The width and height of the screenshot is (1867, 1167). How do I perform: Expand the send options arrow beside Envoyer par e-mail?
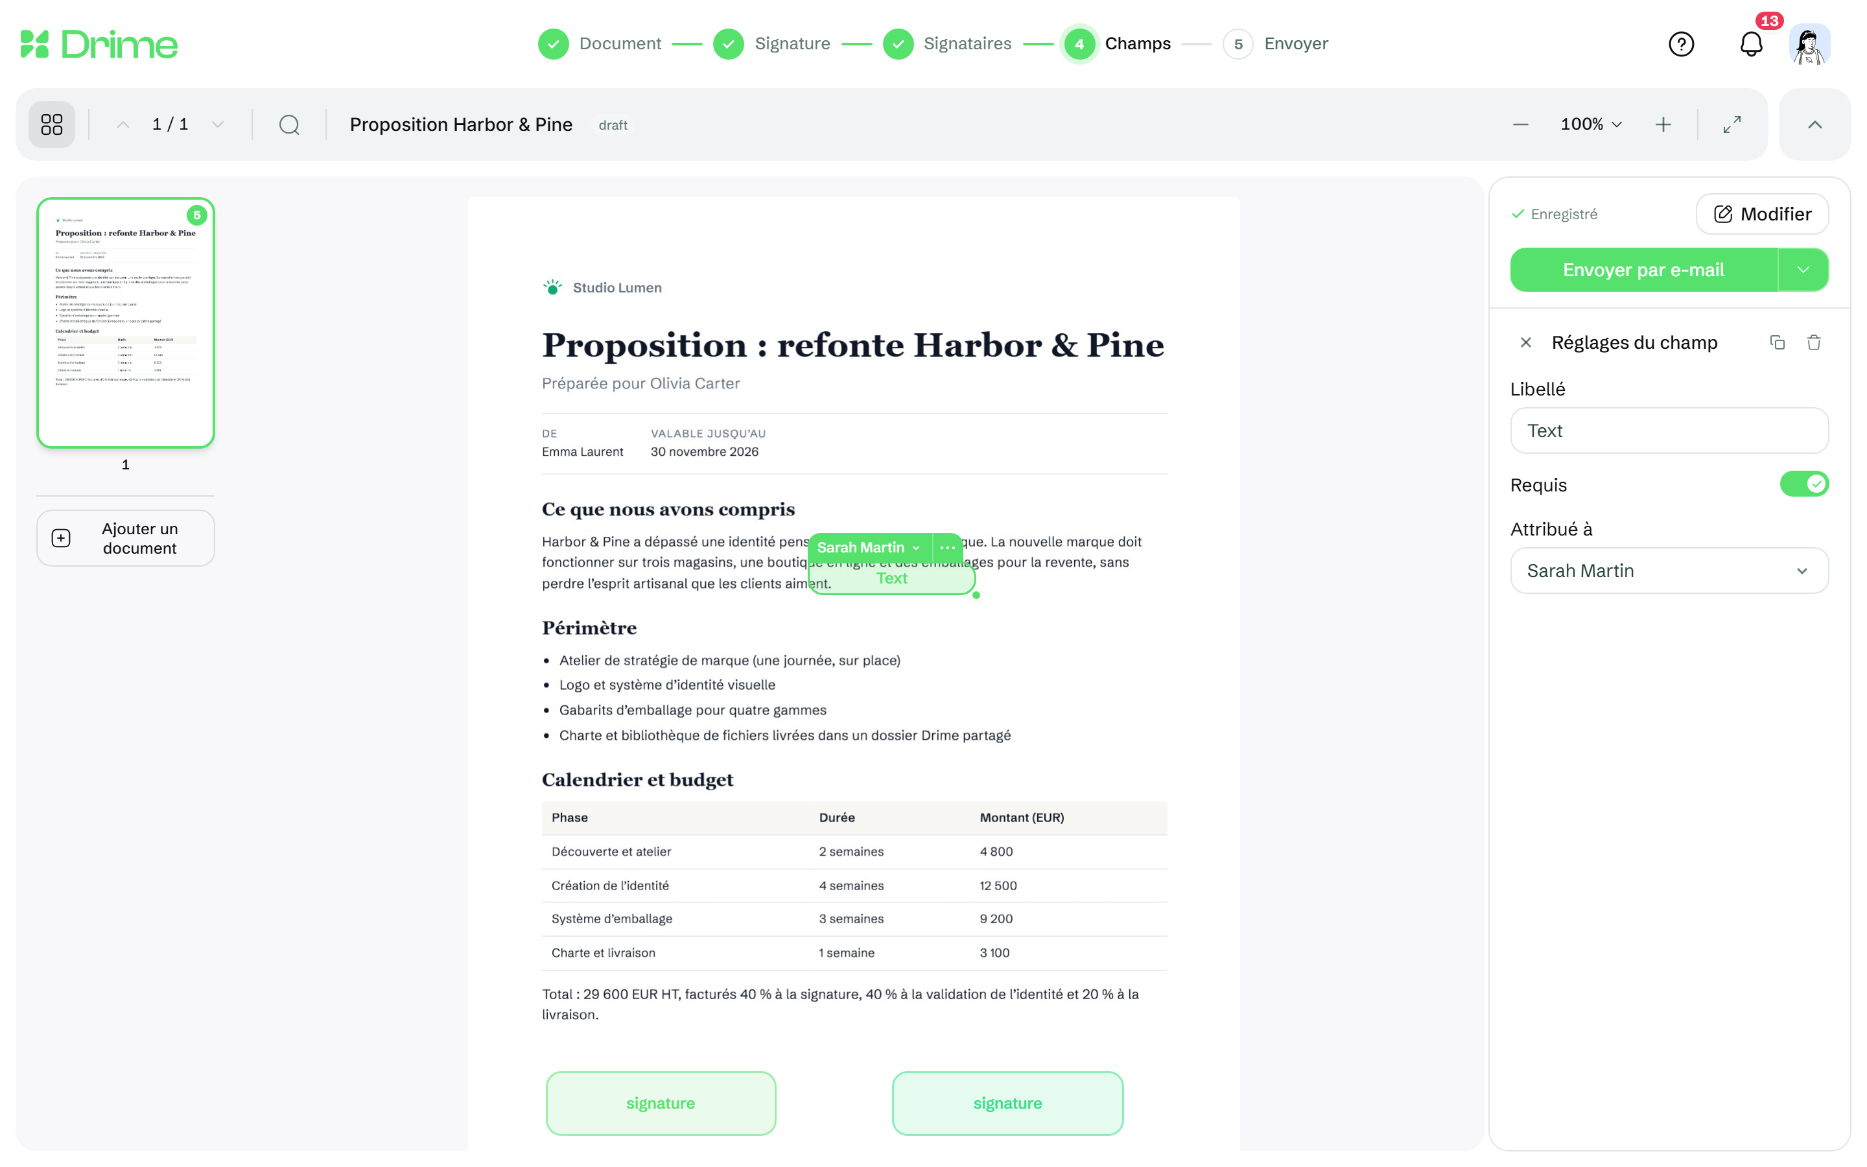pyautogui.click(x=1803, y=270)
